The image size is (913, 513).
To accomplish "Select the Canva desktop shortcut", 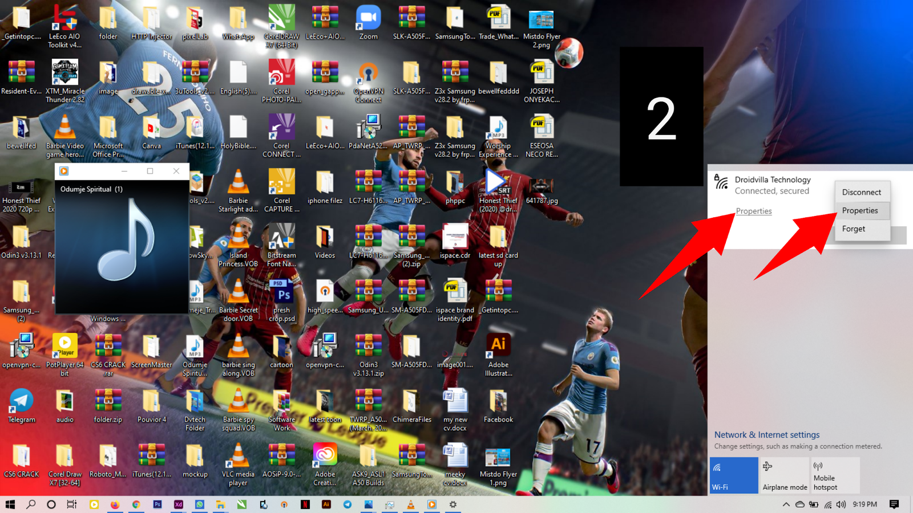I will (151, 132).
